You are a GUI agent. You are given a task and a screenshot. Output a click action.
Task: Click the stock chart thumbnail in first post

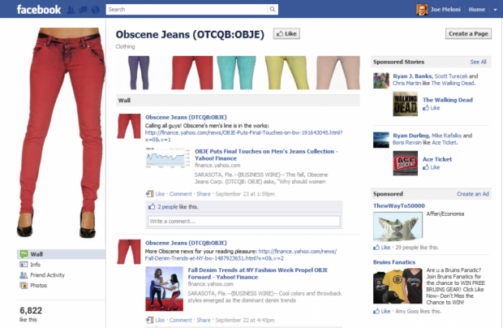click(167, 158)
